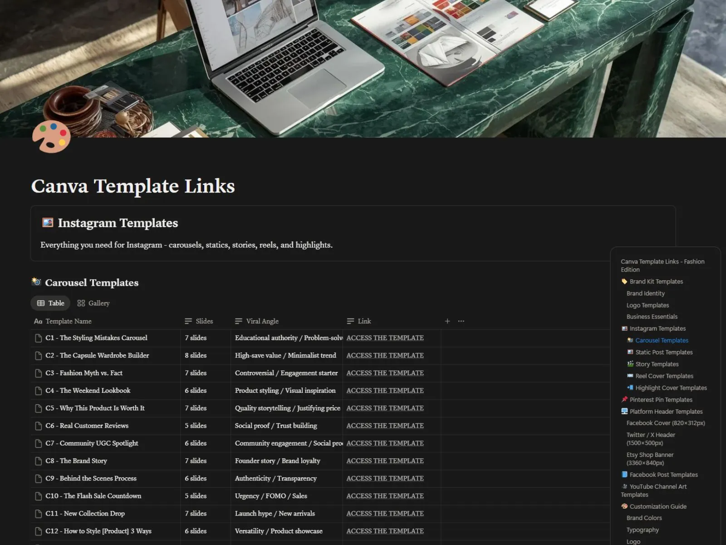Screen dimensions: 726x545
Task: Click the page icon for C12 row
Action: (x=39, y=531)
